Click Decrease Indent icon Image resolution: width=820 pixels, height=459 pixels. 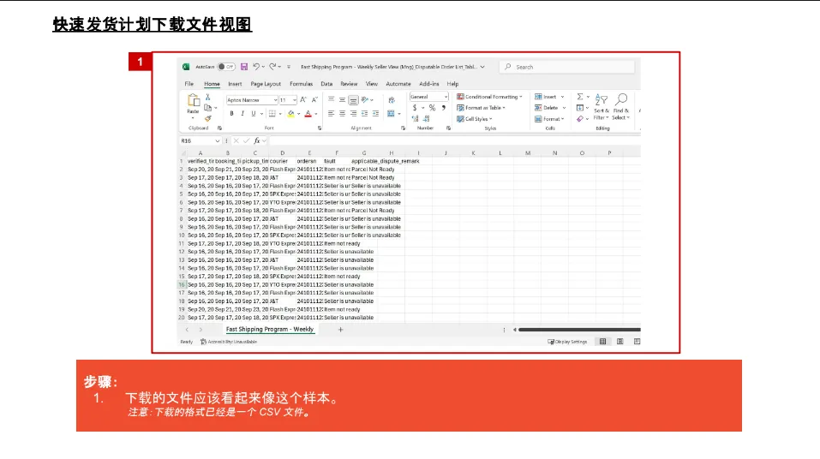click(x=364, y=113)
